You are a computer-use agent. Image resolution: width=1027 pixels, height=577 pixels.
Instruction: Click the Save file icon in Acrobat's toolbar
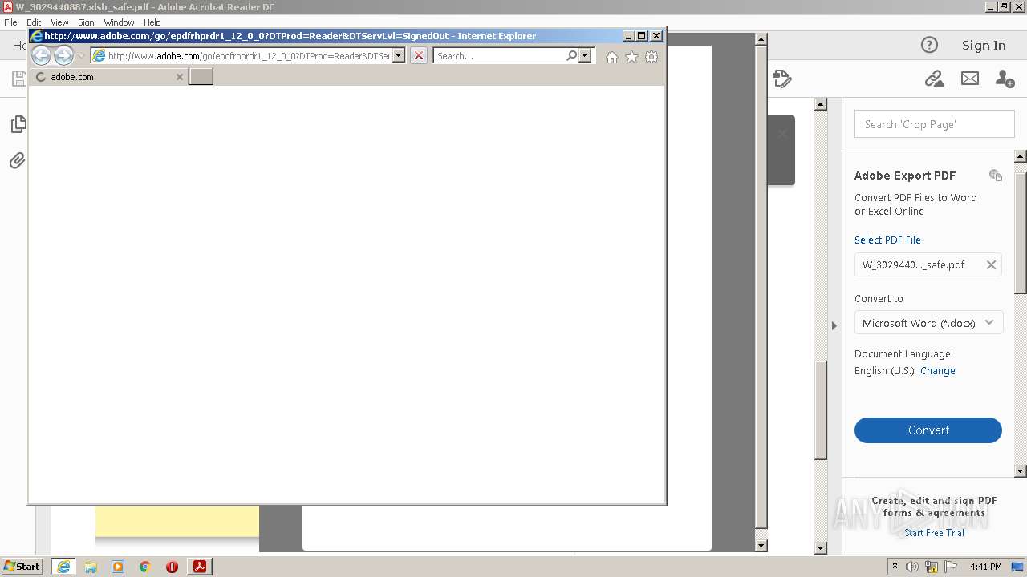pos(18,79)
